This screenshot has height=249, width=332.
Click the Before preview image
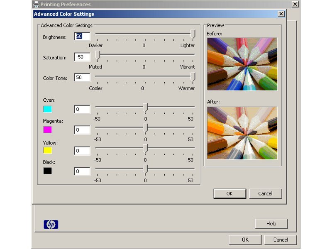pyautogui.click(x=242, y=64)
